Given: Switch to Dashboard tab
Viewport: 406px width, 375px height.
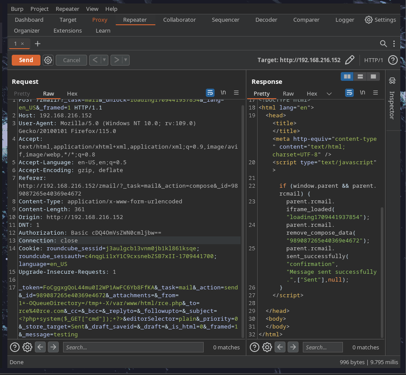Looking at the screenshot, I should tap(29, 20).
